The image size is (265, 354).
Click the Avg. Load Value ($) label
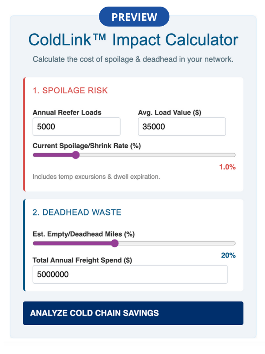(x=170, y=112)
